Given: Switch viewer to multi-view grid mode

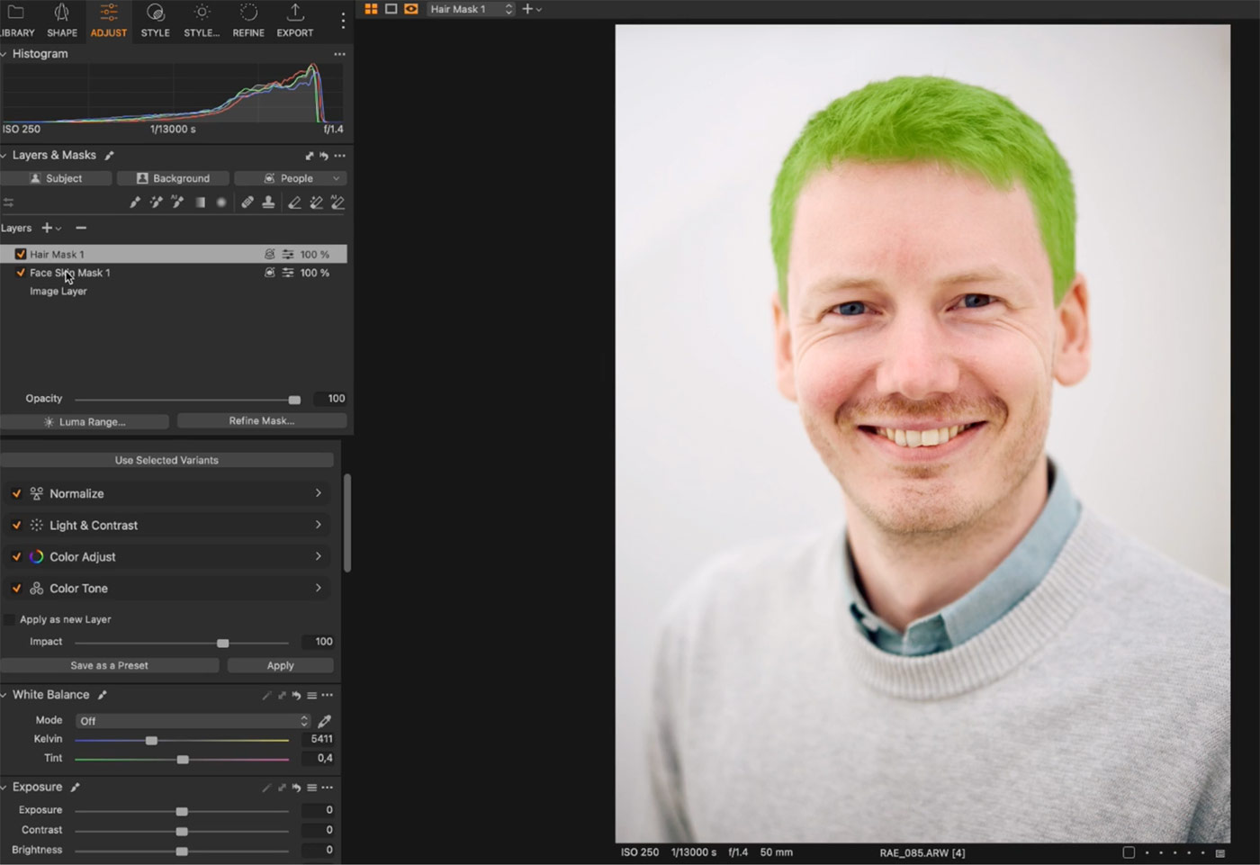Looking at the screenshot, I should (x=371, y=9).
